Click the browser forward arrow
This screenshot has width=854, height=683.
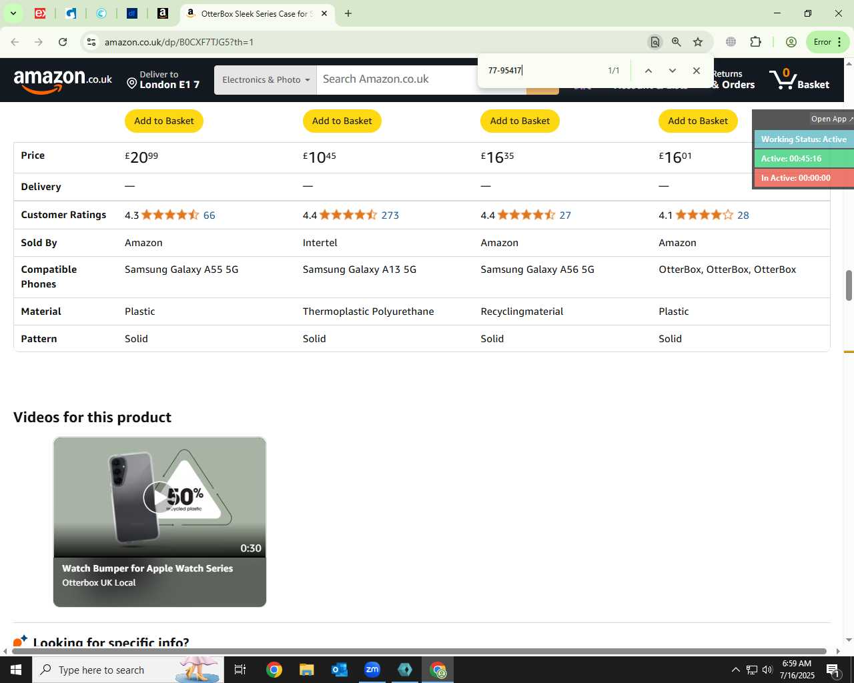point(39,42)
